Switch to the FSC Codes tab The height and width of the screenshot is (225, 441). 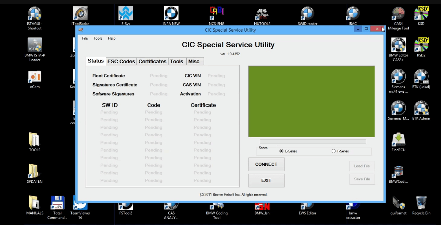point(121,61)
